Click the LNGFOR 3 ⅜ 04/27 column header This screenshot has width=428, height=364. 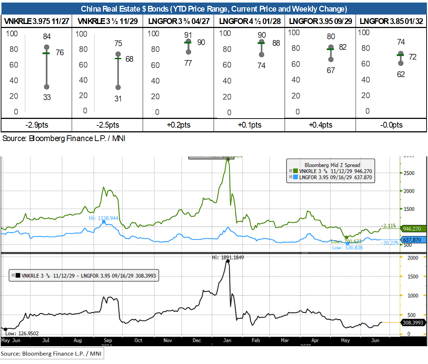point(178,21)
